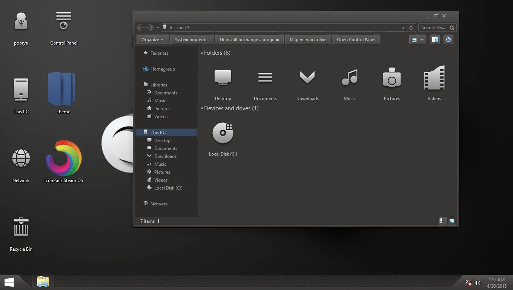Click the System properties button
Screen dimensions: 513x290
pyautogui.click(x=192, y=39)
